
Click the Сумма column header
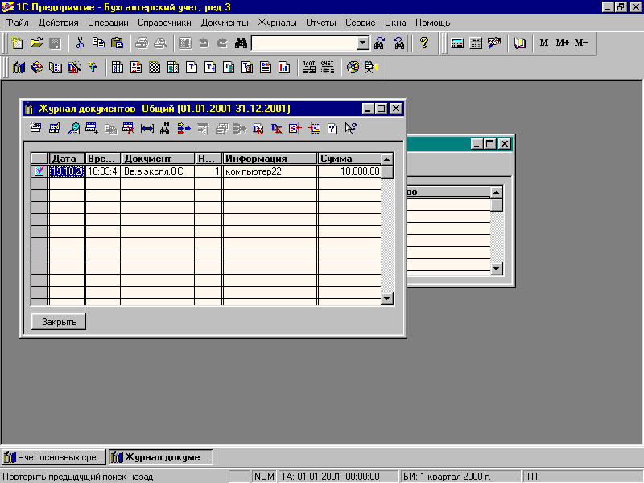(x=349, y=159)
